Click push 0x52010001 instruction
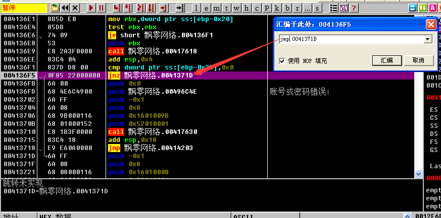Screen dimensions: 441x218 click(x=138, y=124)
